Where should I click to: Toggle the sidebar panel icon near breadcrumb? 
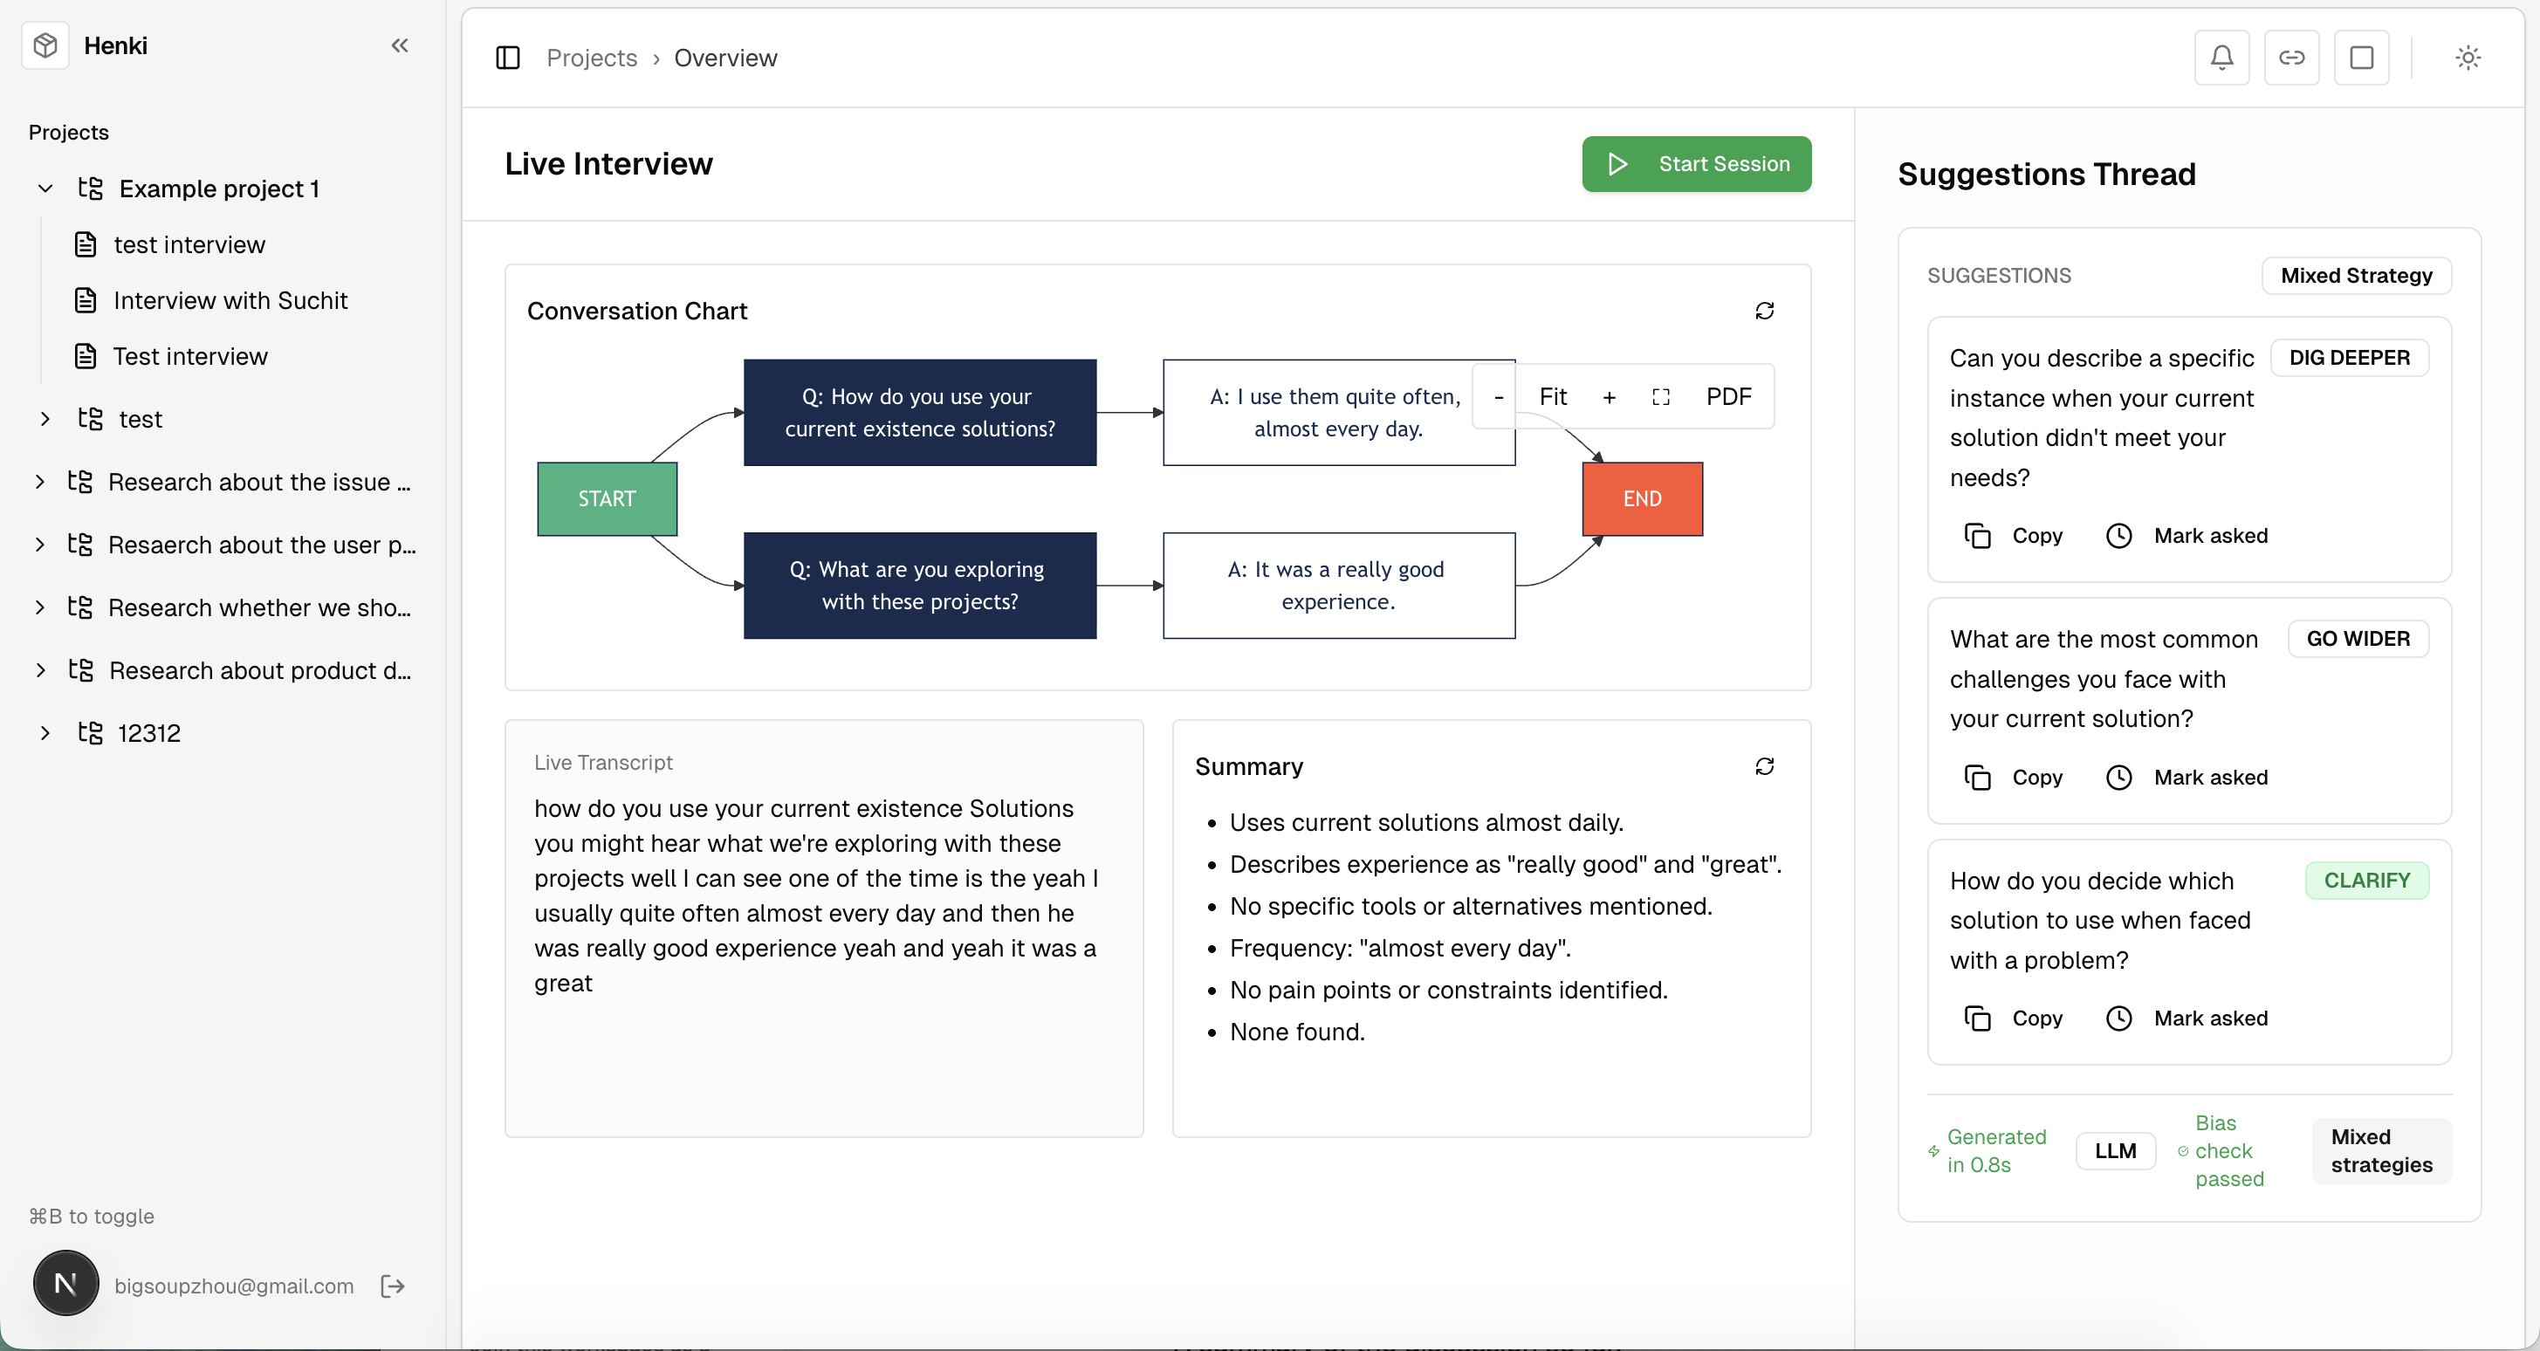pyautogui.click(x=508, y=58)
